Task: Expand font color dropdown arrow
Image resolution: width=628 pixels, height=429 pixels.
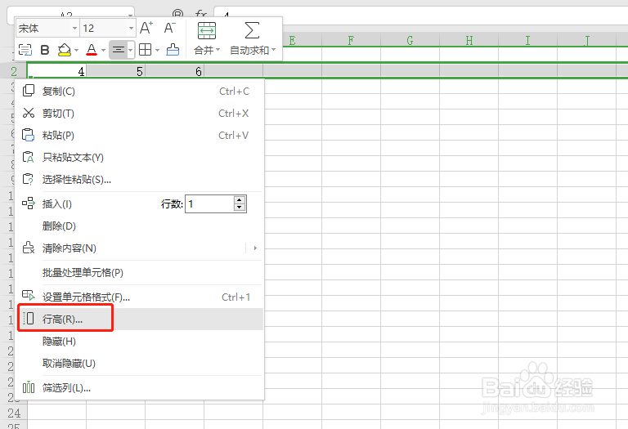Action: click(103, 51)
